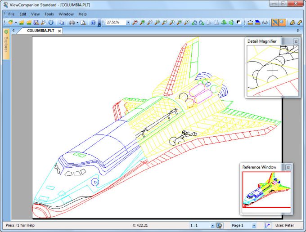This screenshot has height=232, width=306.
Task: Click the Zoom Out red magnifier
Action: tap(135, 22)
